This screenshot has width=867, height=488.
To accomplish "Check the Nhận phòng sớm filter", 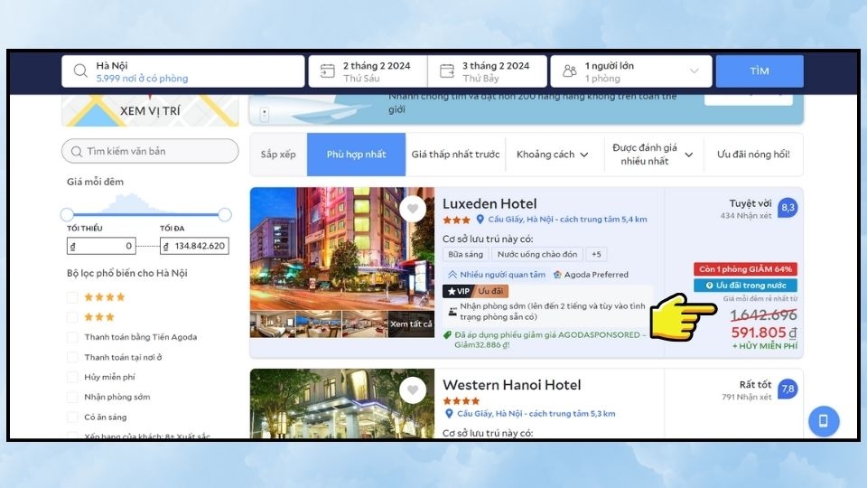I will click(x=72, y=397).
